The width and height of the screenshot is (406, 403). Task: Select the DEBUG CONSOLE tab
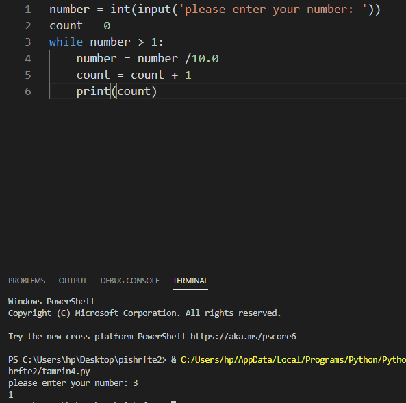(129, 281)
